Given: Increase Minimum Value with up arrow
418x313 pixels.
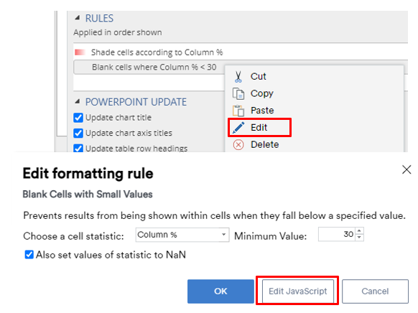Looking at the screenshot, I should click(x=359, y=231).
